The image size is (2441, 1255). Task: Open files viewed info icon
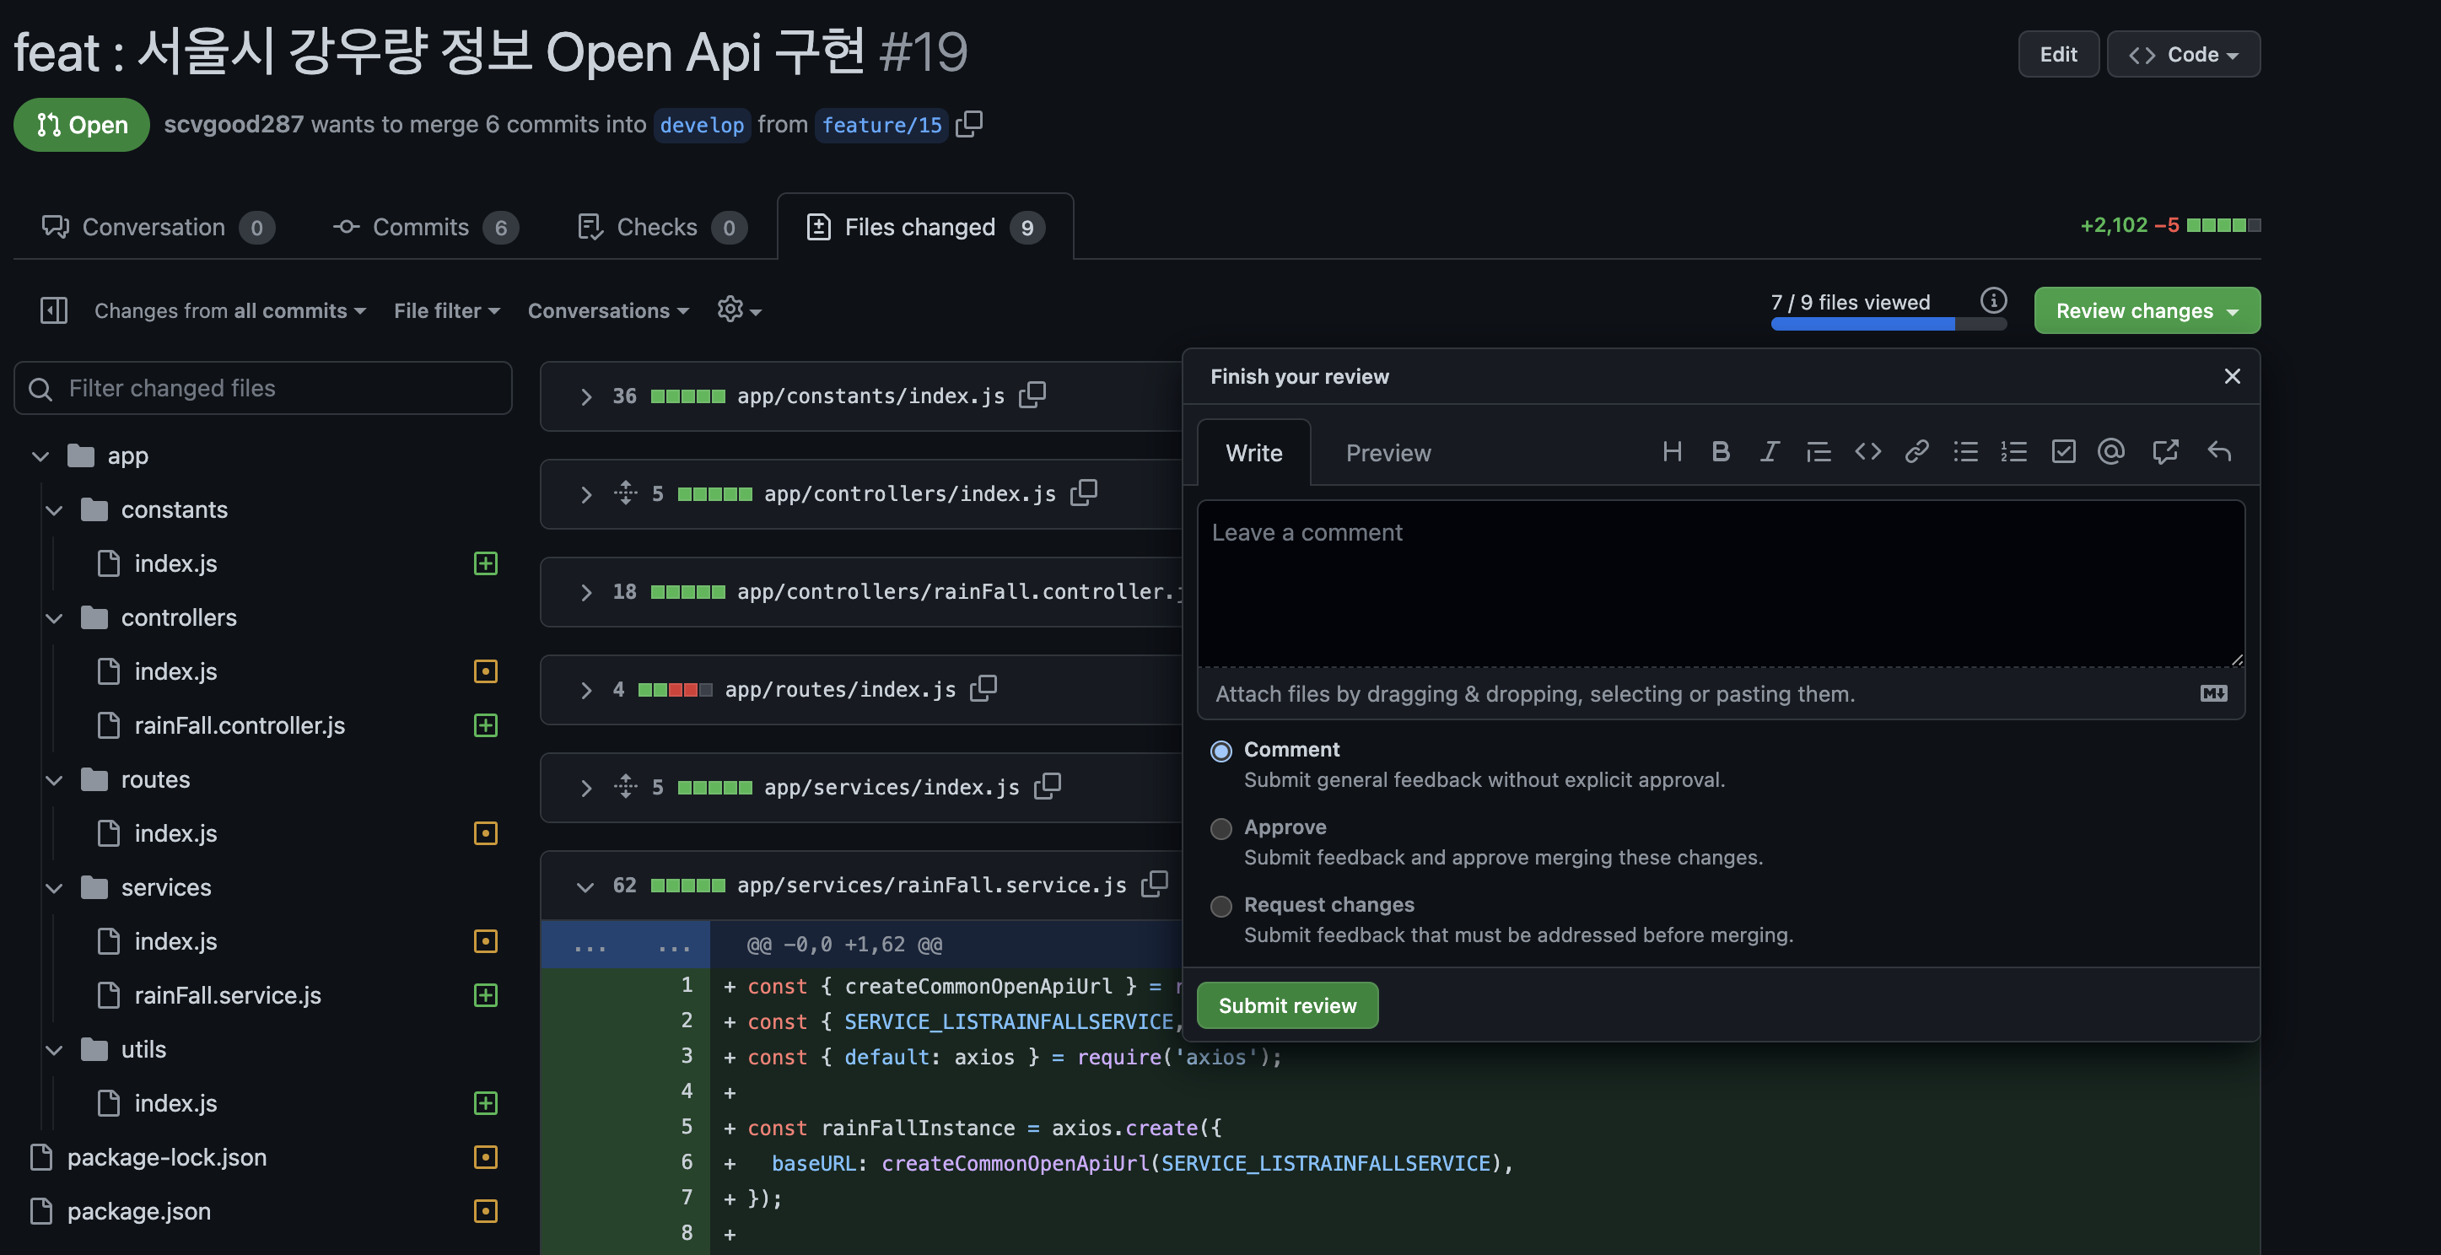[1994, 300]
